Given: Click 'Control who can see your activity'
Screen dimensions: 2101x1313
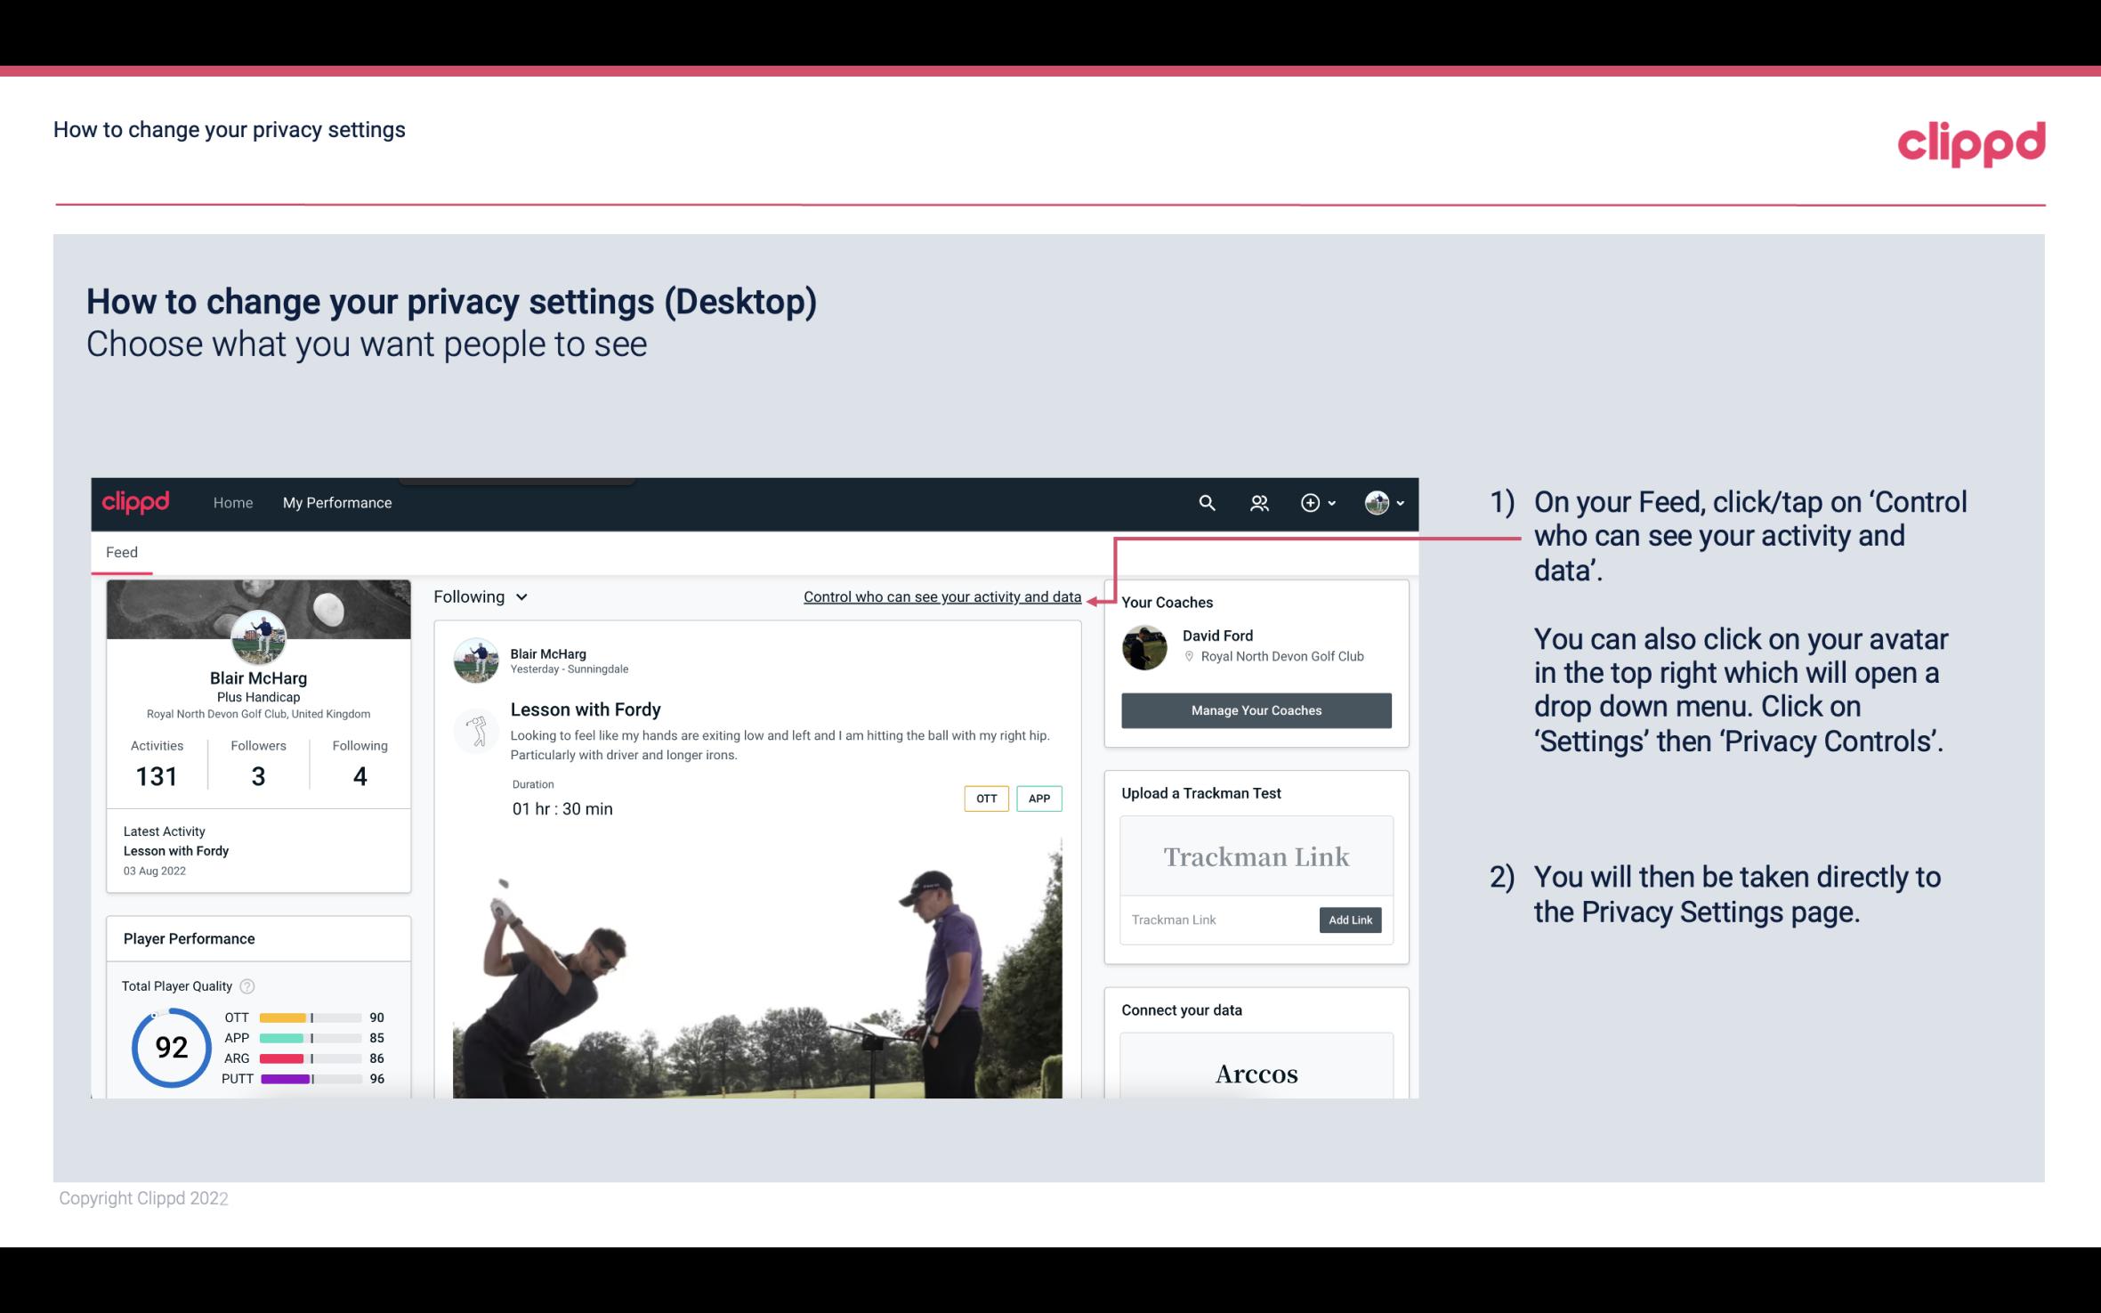Looking at the screenshot, I should [941, 596].
